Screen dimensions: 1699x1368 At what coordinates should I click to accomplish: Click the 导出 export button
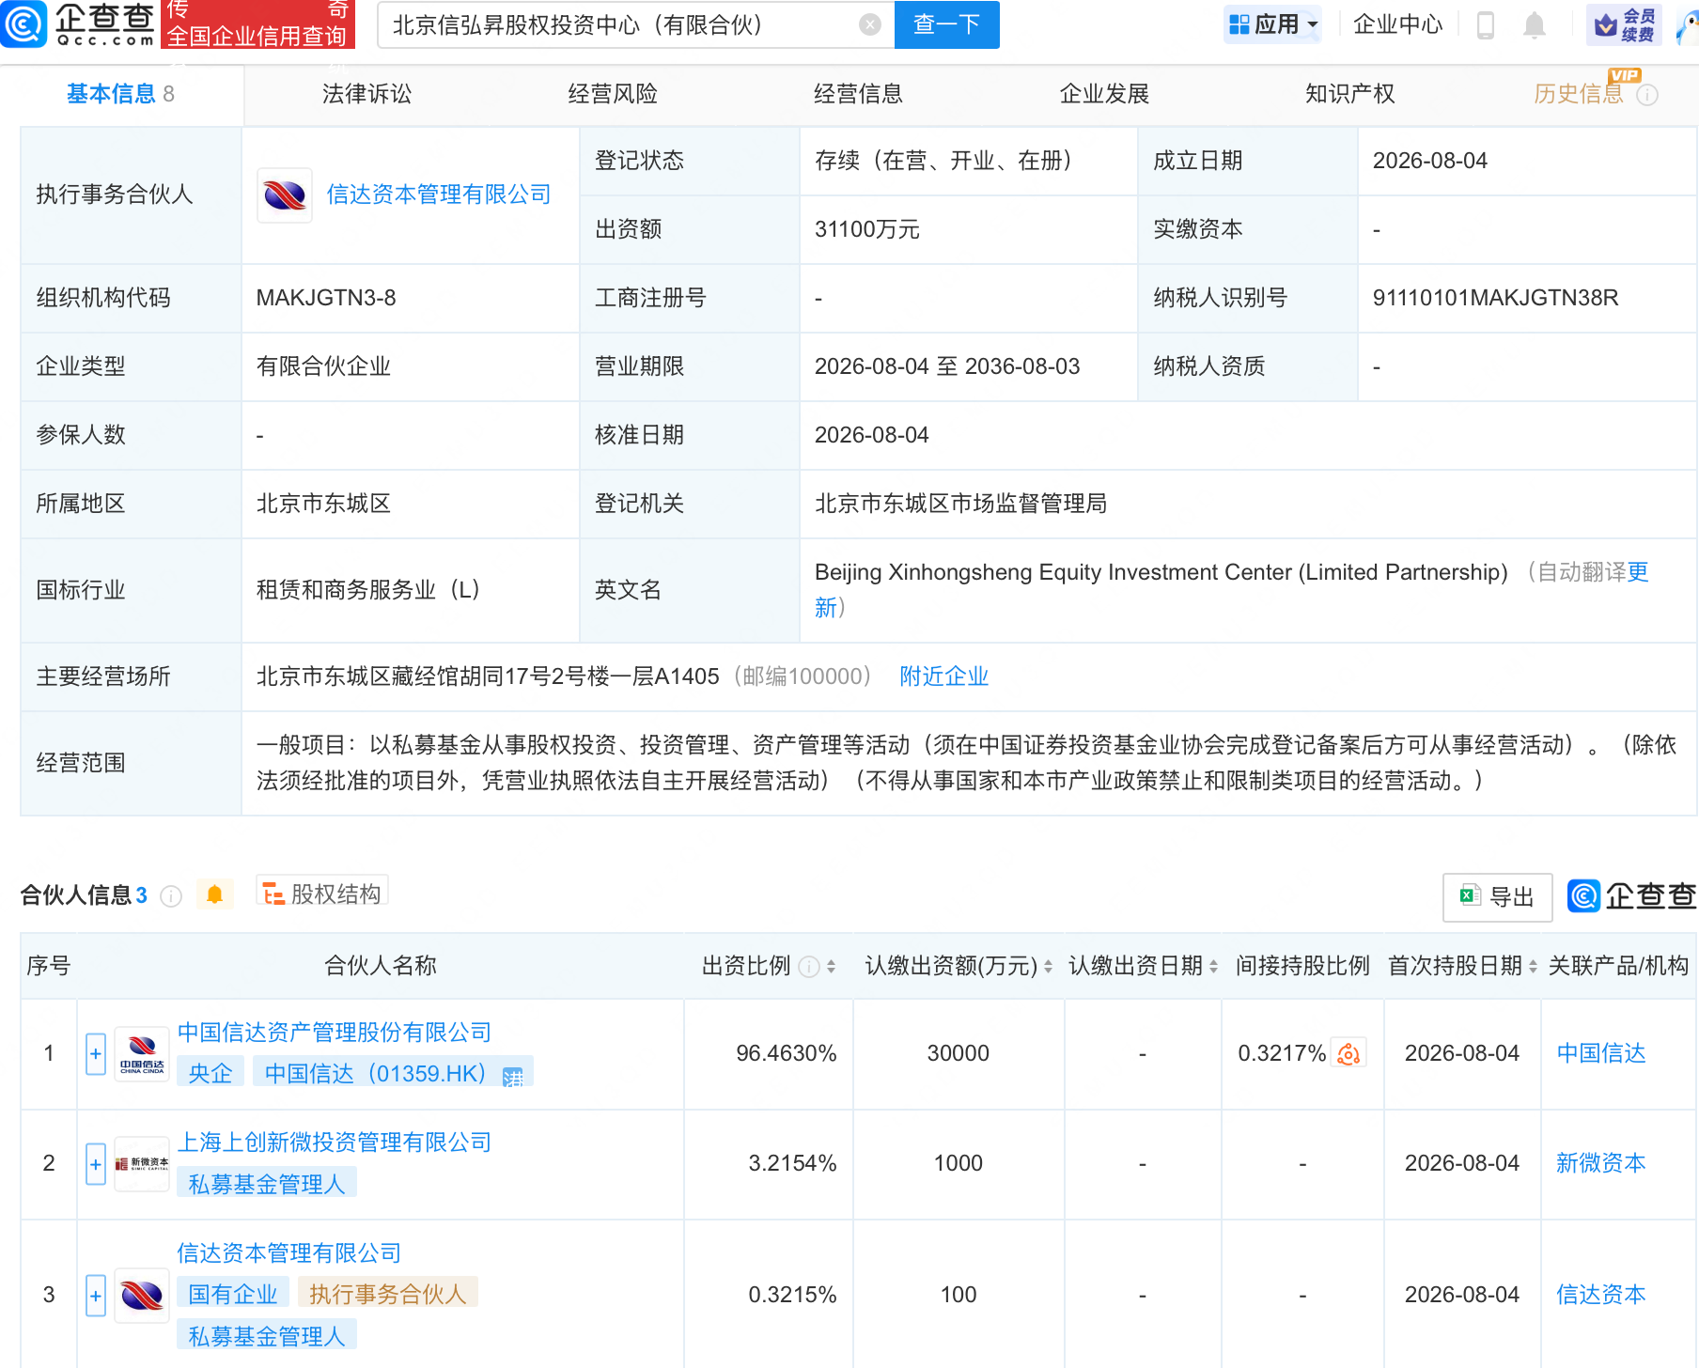pos(1498,897)
